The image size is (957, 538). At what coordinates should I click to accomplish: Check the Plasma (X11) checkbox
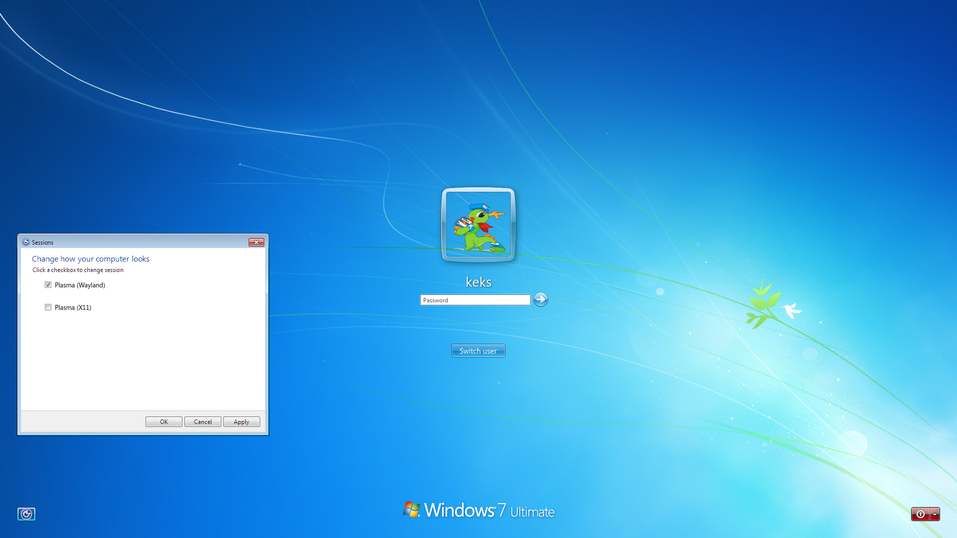(48, 307)
